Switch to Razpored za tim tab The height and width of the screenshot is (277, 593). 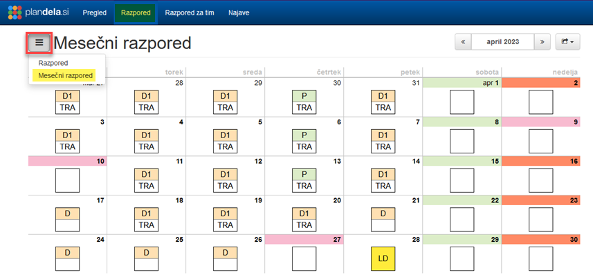(189, 12)
